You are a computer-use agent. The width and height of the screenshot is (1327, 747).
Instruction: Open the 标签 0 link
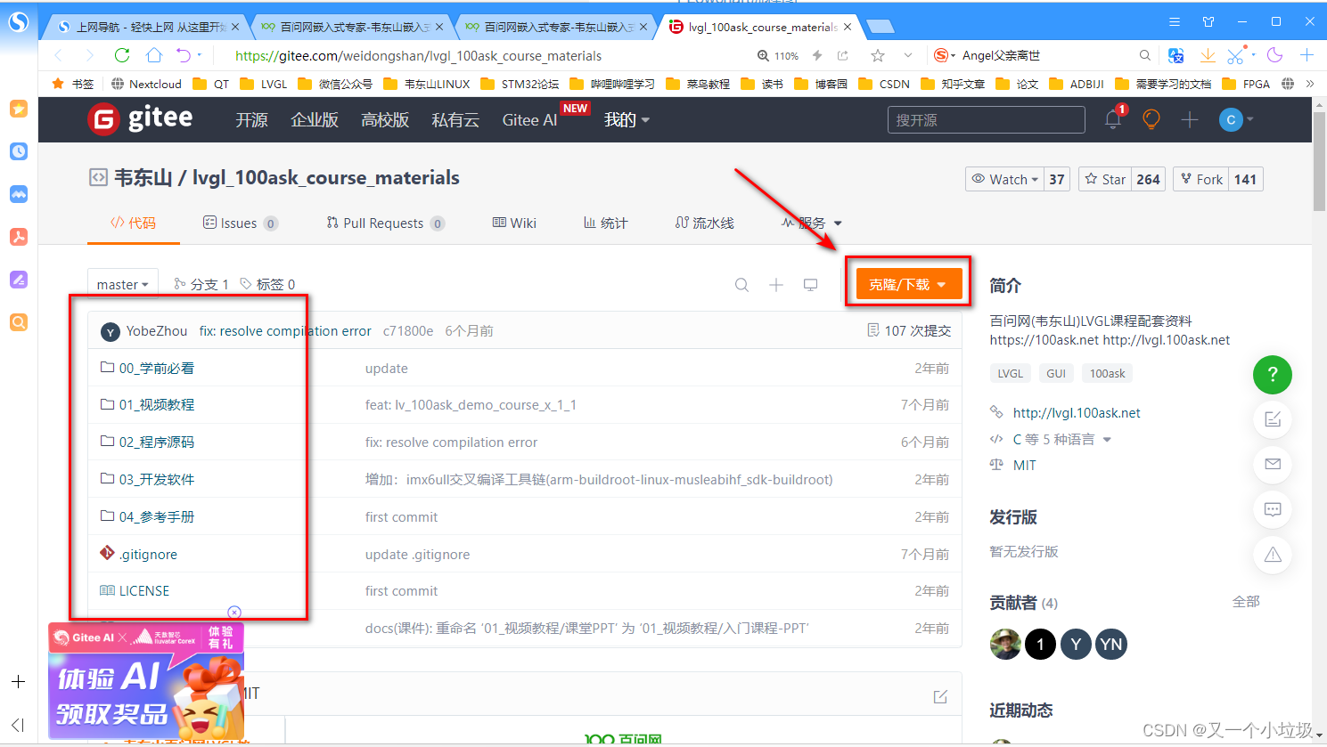coord(267,284)
